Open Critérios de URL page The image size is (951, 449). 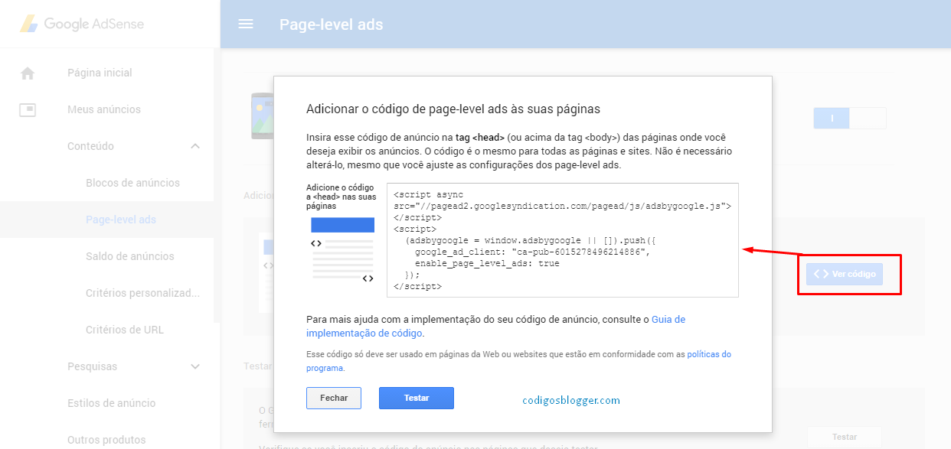(125, 330)
